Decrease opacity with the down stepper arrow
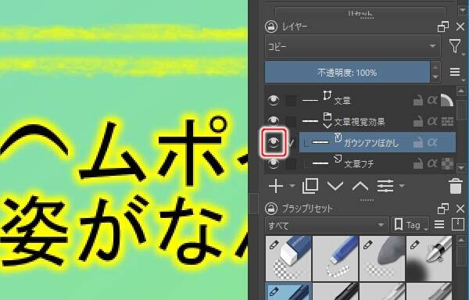This screenshot has height=300, width=469. [x=435, y=77]
